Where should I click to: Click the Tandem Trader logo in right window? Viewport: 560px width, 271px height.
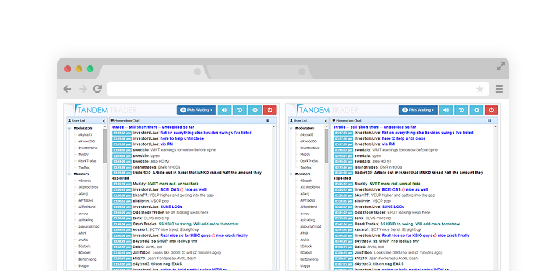click(x=327, y=110)
